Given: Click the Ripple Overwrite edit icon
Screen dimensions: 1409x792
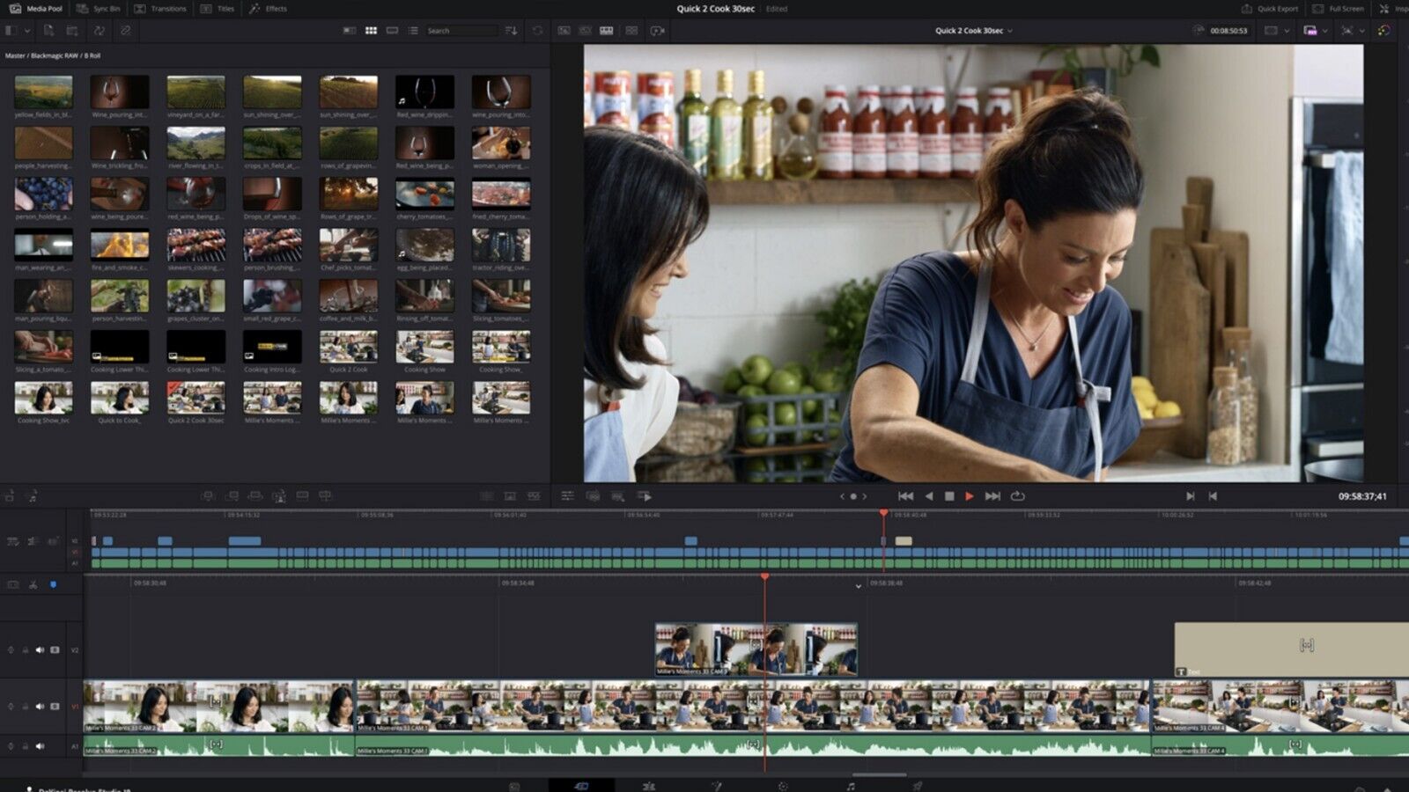Looking at the screenshot, I should 255,496.
